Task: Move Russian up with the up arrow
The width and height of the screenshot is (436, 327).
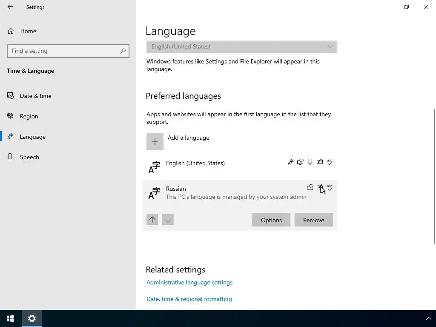Action: coord(152,220)
